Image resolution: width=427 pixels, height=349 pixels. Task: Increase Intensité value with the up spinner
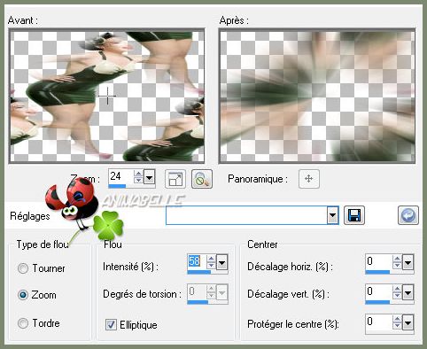(211, 259)
